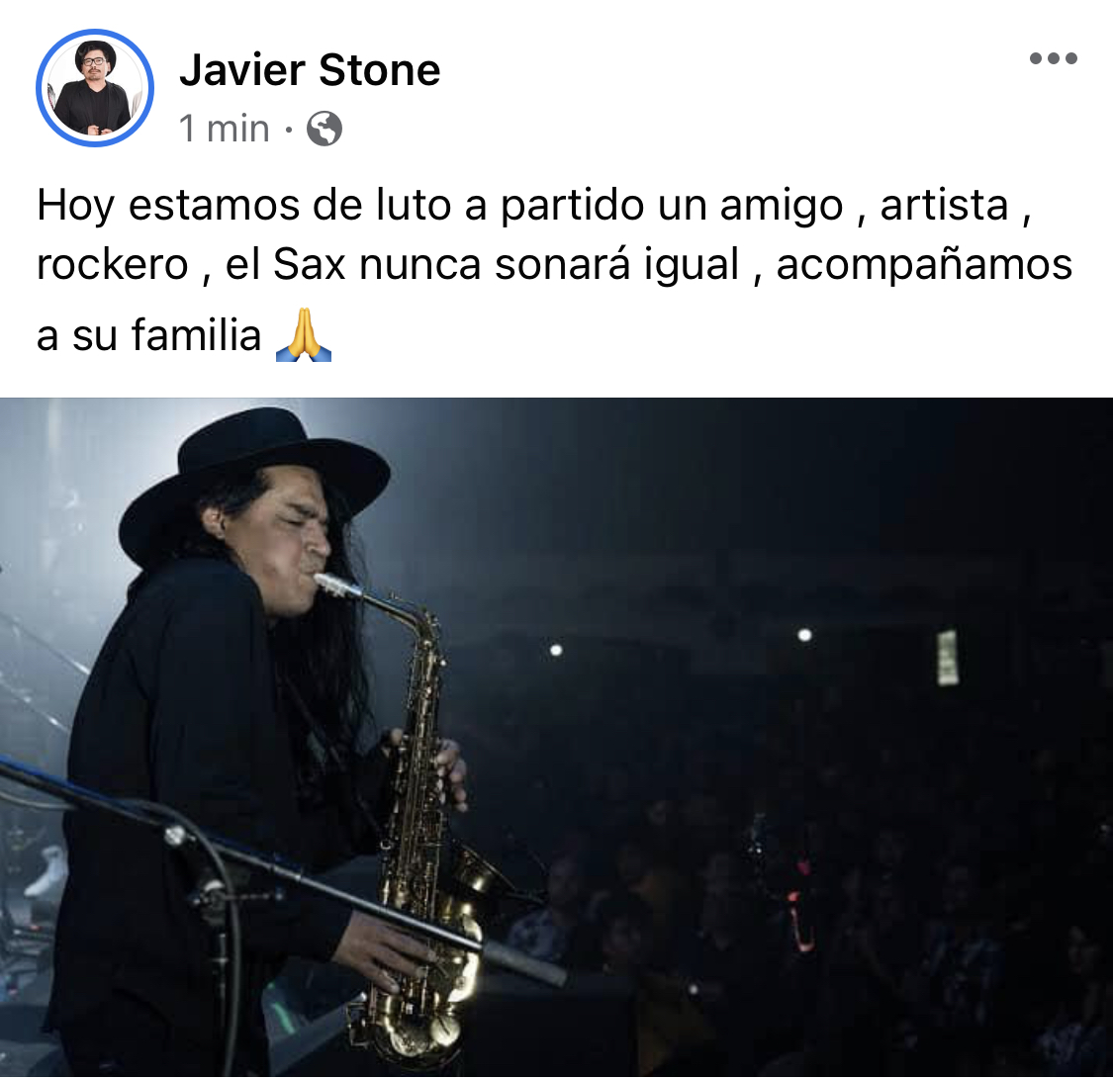Click the saxophone mouthpiece in photo
The image size is (1113, 1079).
[x=338, y=585]
